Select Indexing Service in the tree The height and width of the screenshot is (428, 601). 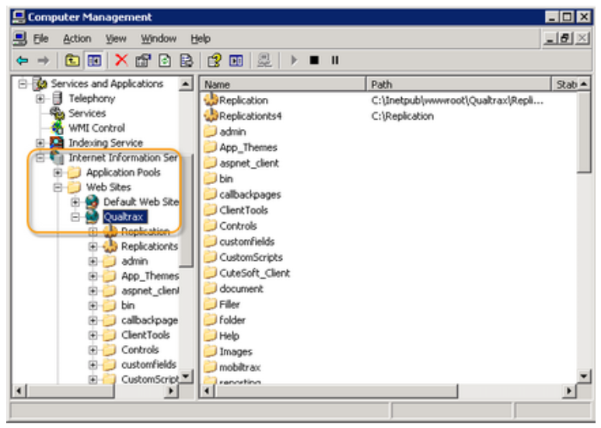click(106, 143)
